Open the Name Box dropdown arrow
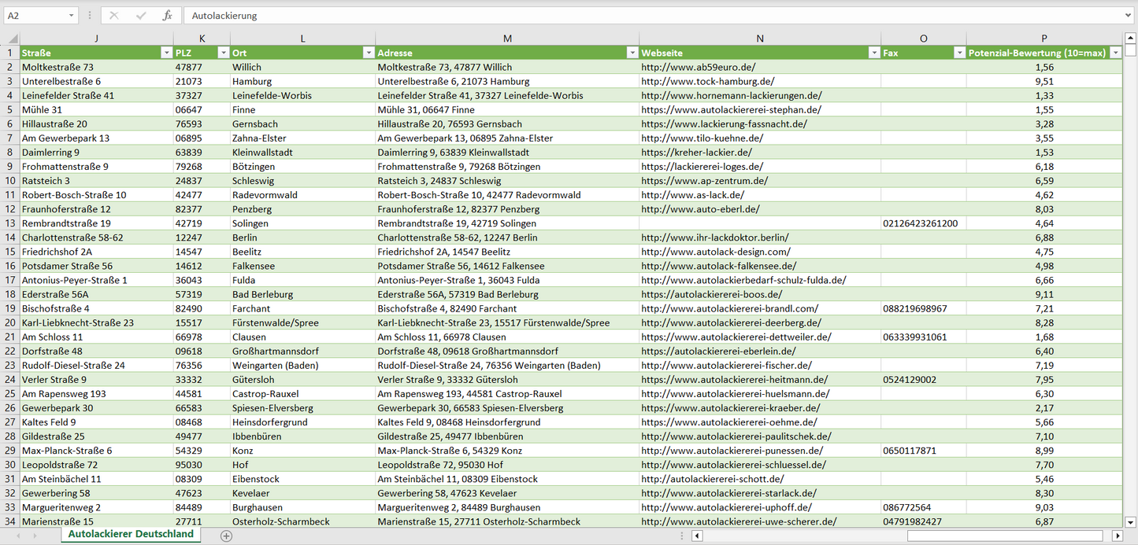Image resolution: width=1138 pixels, height=545 pixels. tap(71, 16)
